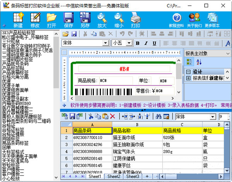Select 价格元角分离 template
The height and width of the screenshot is (182, 232).
pos(15,77)
